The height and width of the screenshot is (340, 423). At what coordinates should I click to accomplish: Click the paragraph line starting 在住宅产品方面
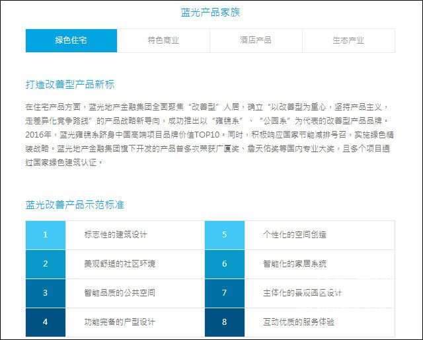coord(207,107)
